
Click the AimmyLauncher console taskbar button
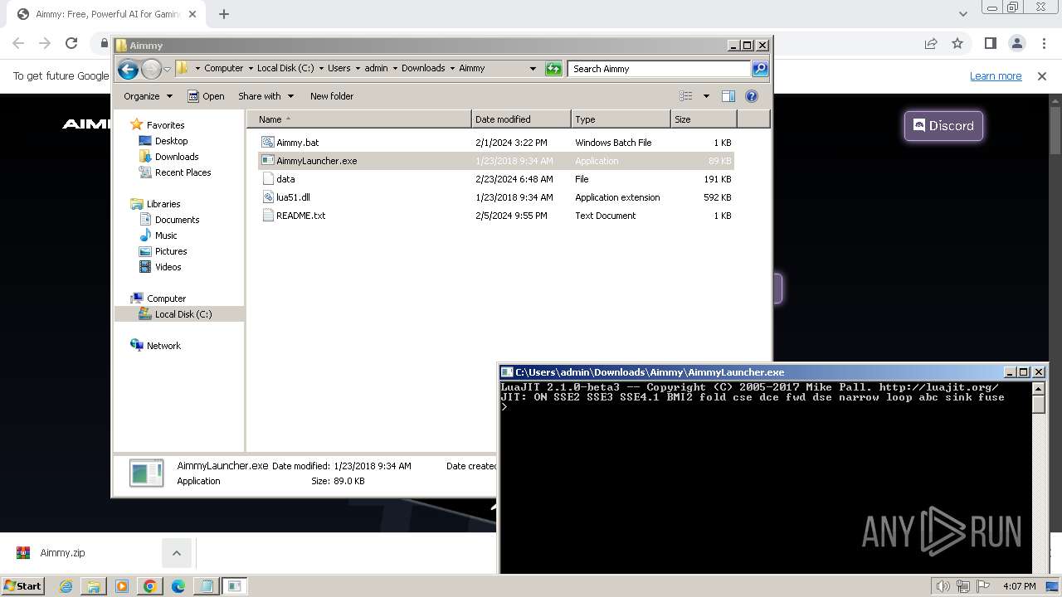235,586
